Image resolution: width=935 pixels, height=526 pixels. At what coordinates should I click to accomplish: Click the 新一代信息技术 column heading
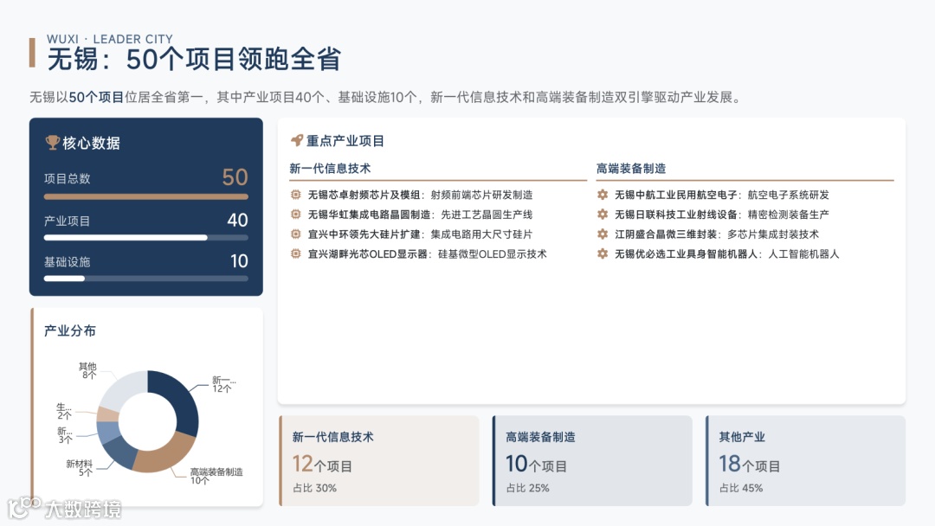coord(330,169)
